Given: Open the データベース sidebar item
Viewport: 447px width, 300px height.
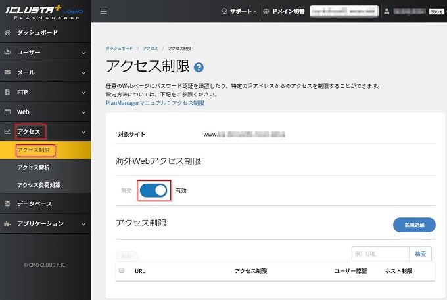Looking at the screenshot, I should [x=45, y=204].
